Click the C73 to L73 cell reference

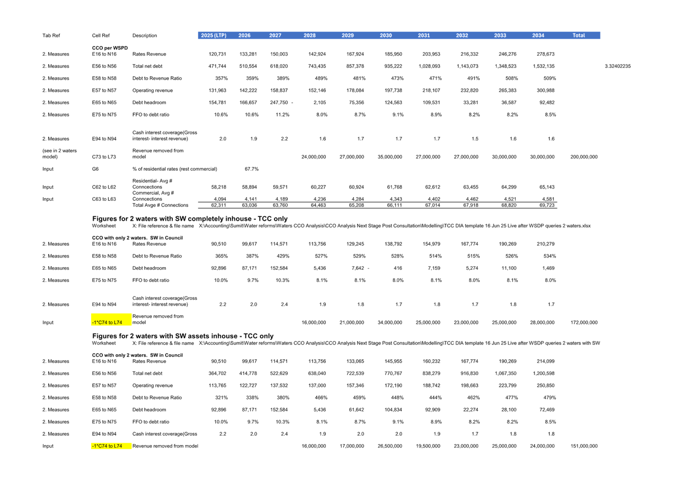pyautogui.click(x=104, y=157)
